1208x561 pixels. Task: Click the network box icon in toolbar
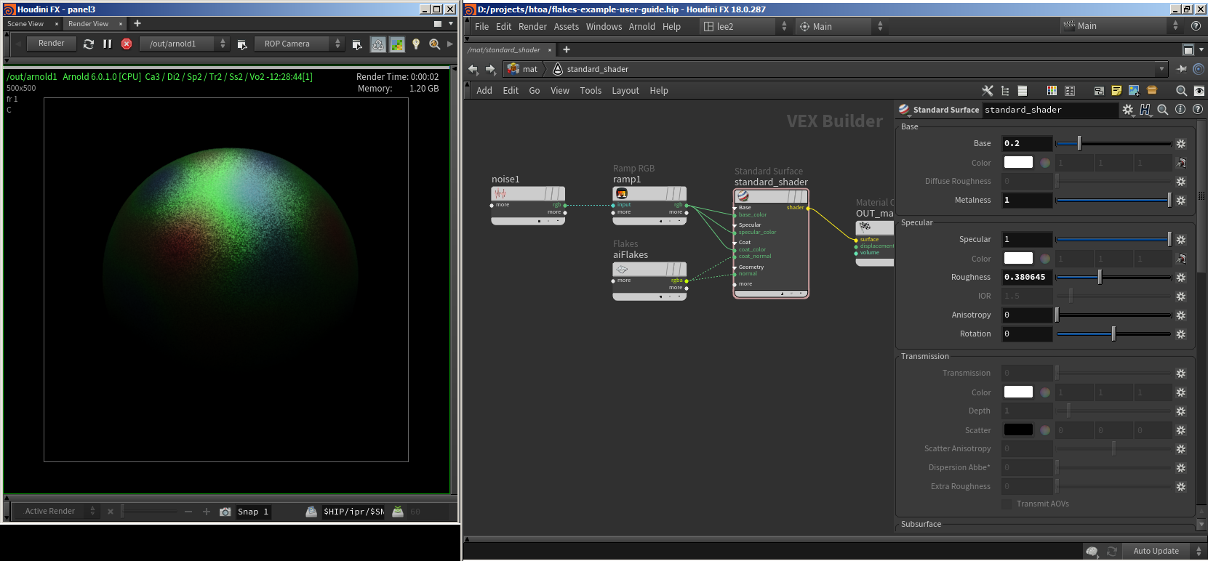point(1099,91)
